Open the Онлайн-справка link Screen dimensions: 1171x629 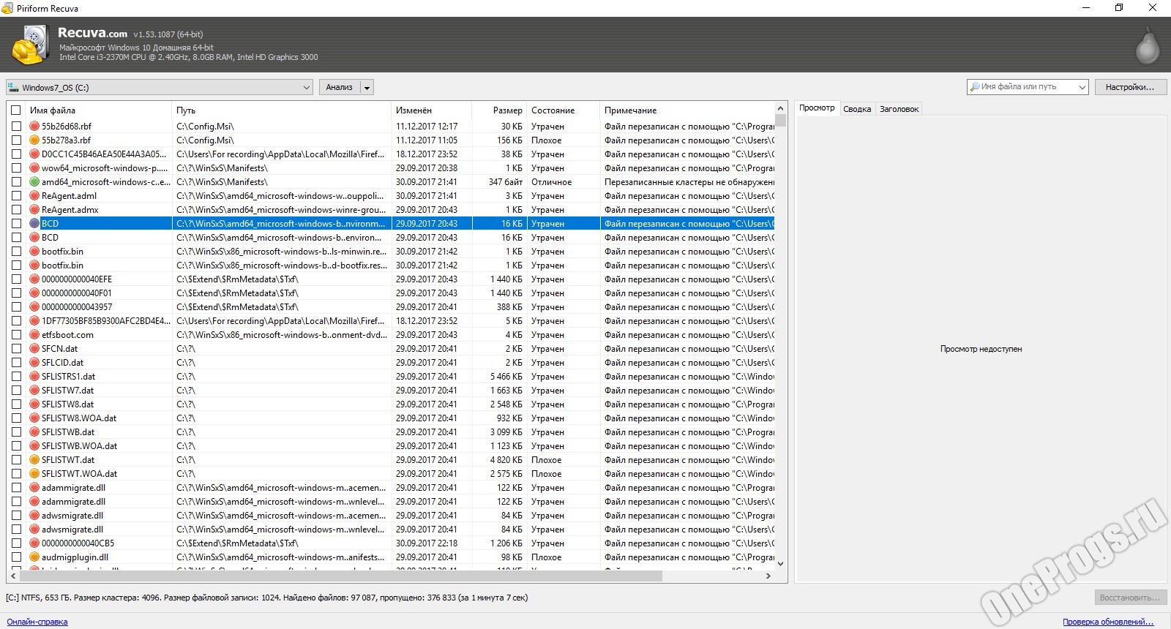click(x=37, y=622)
